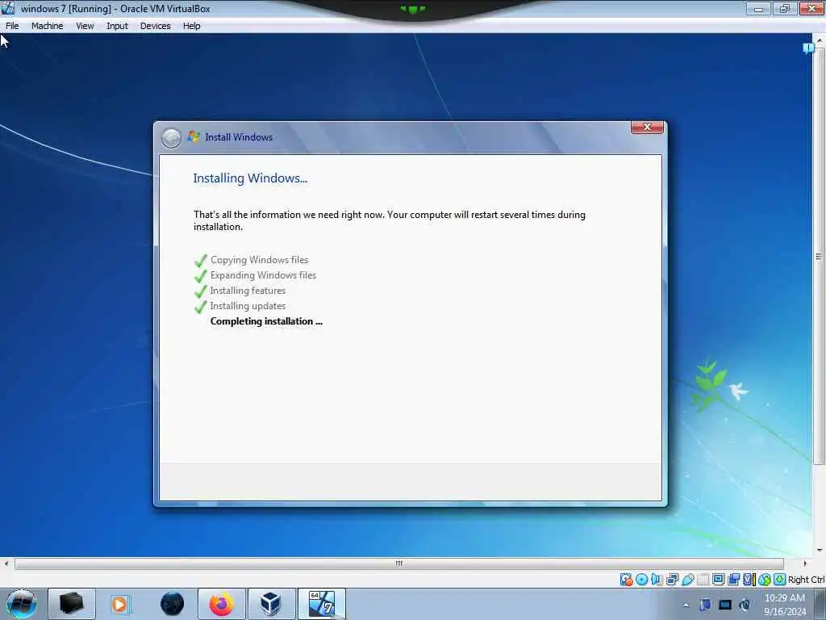Click the green checkmark beside Installing updates
Screen dimensions: 826x620
tap(200, 306)
